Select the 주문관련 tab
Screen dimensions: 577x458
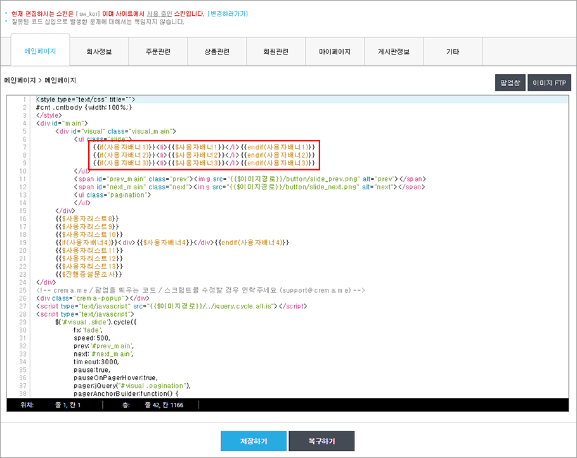(158, 52)
